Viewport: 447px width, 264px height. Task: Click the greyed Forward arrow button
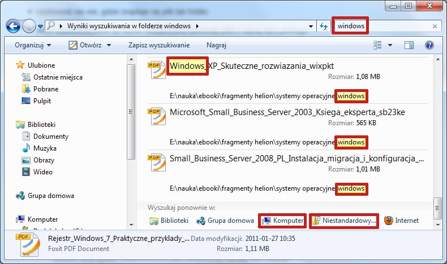[29, 27]
